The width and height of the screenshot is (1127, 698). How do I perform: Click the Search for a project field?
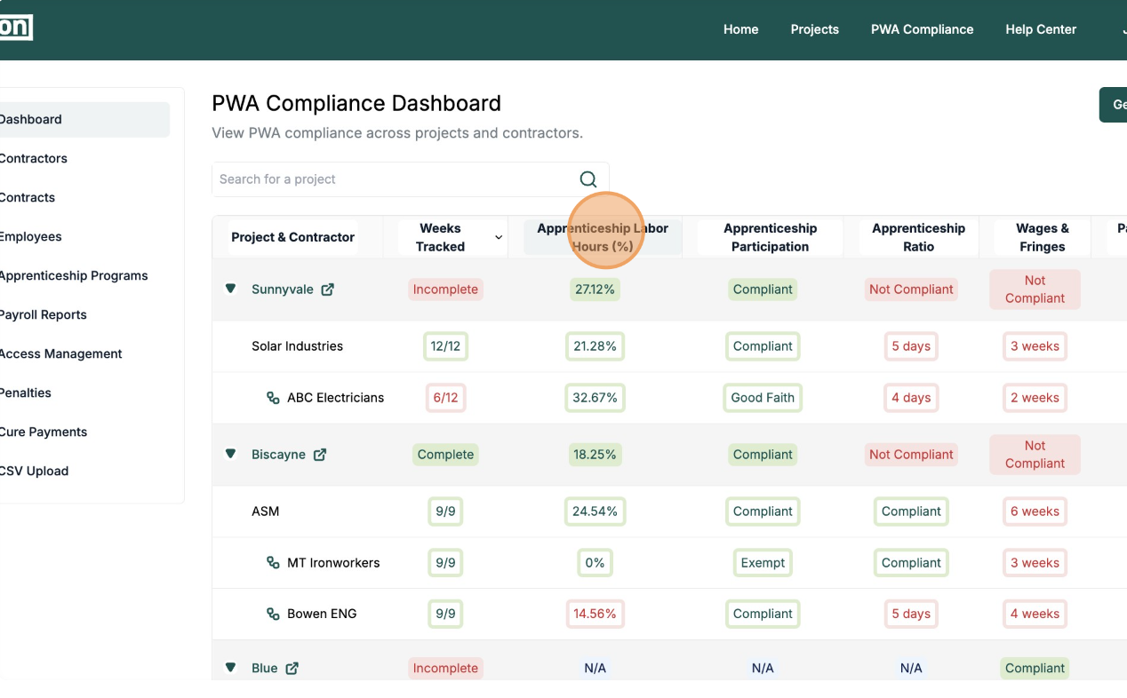click(x=391, y=179)
